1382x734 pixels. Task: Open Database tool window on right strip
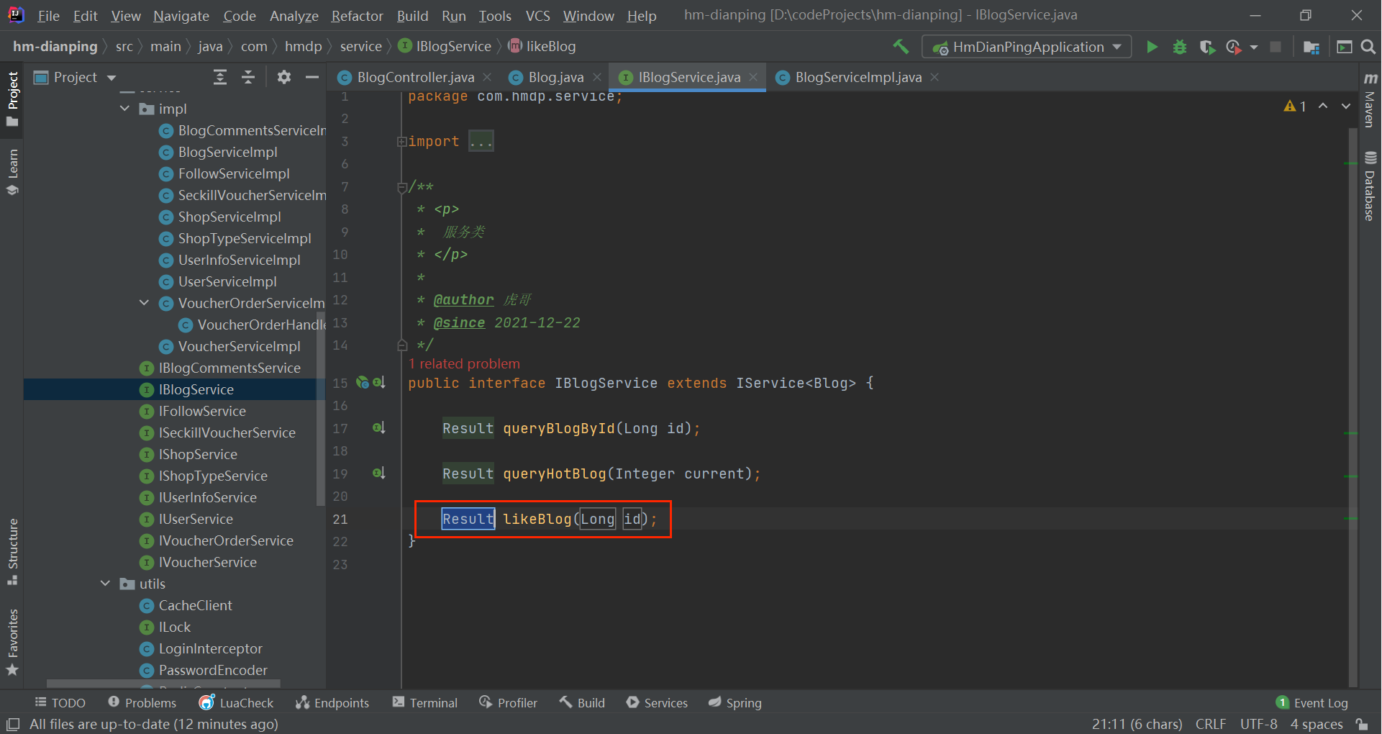(1370, 187)
